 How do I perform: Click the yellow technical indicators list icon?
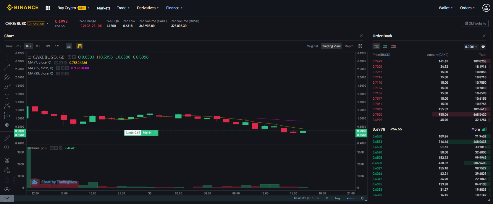coord(79,46)
